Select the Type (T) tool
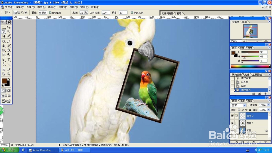 [x=8, y=60]
